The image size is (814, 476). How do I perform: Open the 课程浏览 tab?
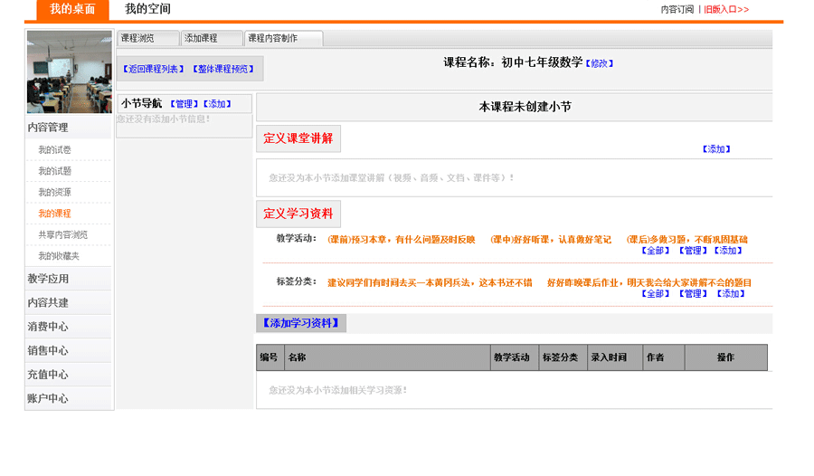[138, 39]
